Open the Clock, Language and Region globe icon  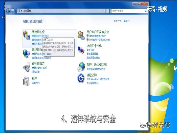pos(81,67)
